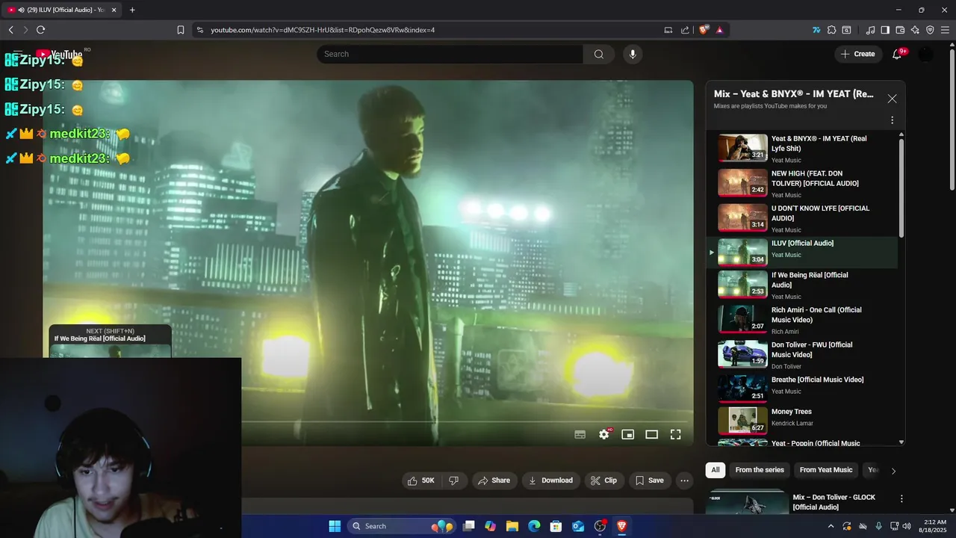
Task: Click the playlist panel scrollbar
Action: tap(901, 188)
